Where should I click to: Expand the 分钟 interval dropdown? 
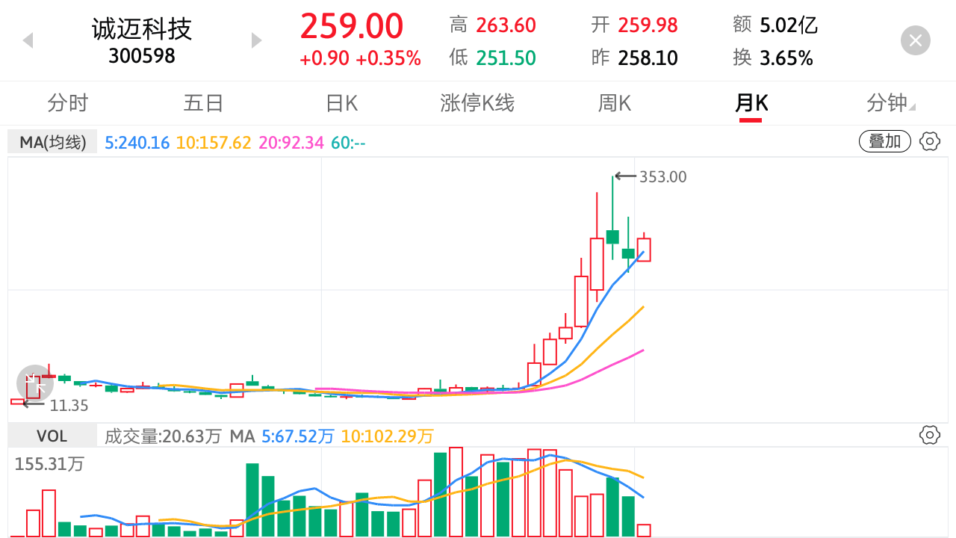tap(890, 103)
